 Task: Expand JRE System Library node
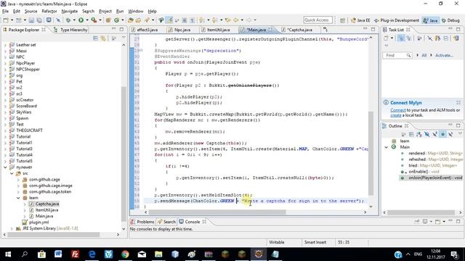(x=12, y=228)
